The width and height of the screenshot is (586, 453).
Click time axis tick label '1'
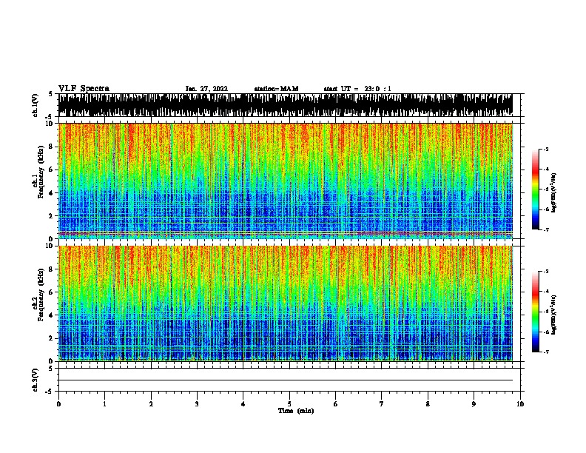(x=104, y=404)
